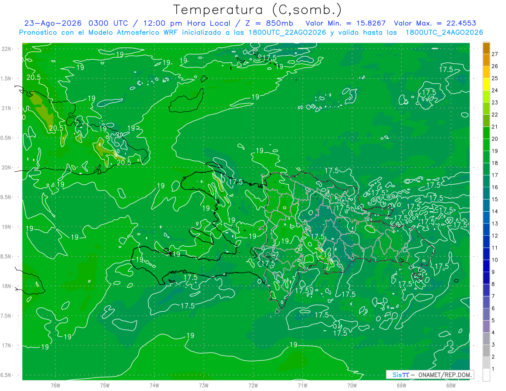Click the legend scale value "23"
The width and height of the screenshot is (506, 391).
tap(495, 102)
